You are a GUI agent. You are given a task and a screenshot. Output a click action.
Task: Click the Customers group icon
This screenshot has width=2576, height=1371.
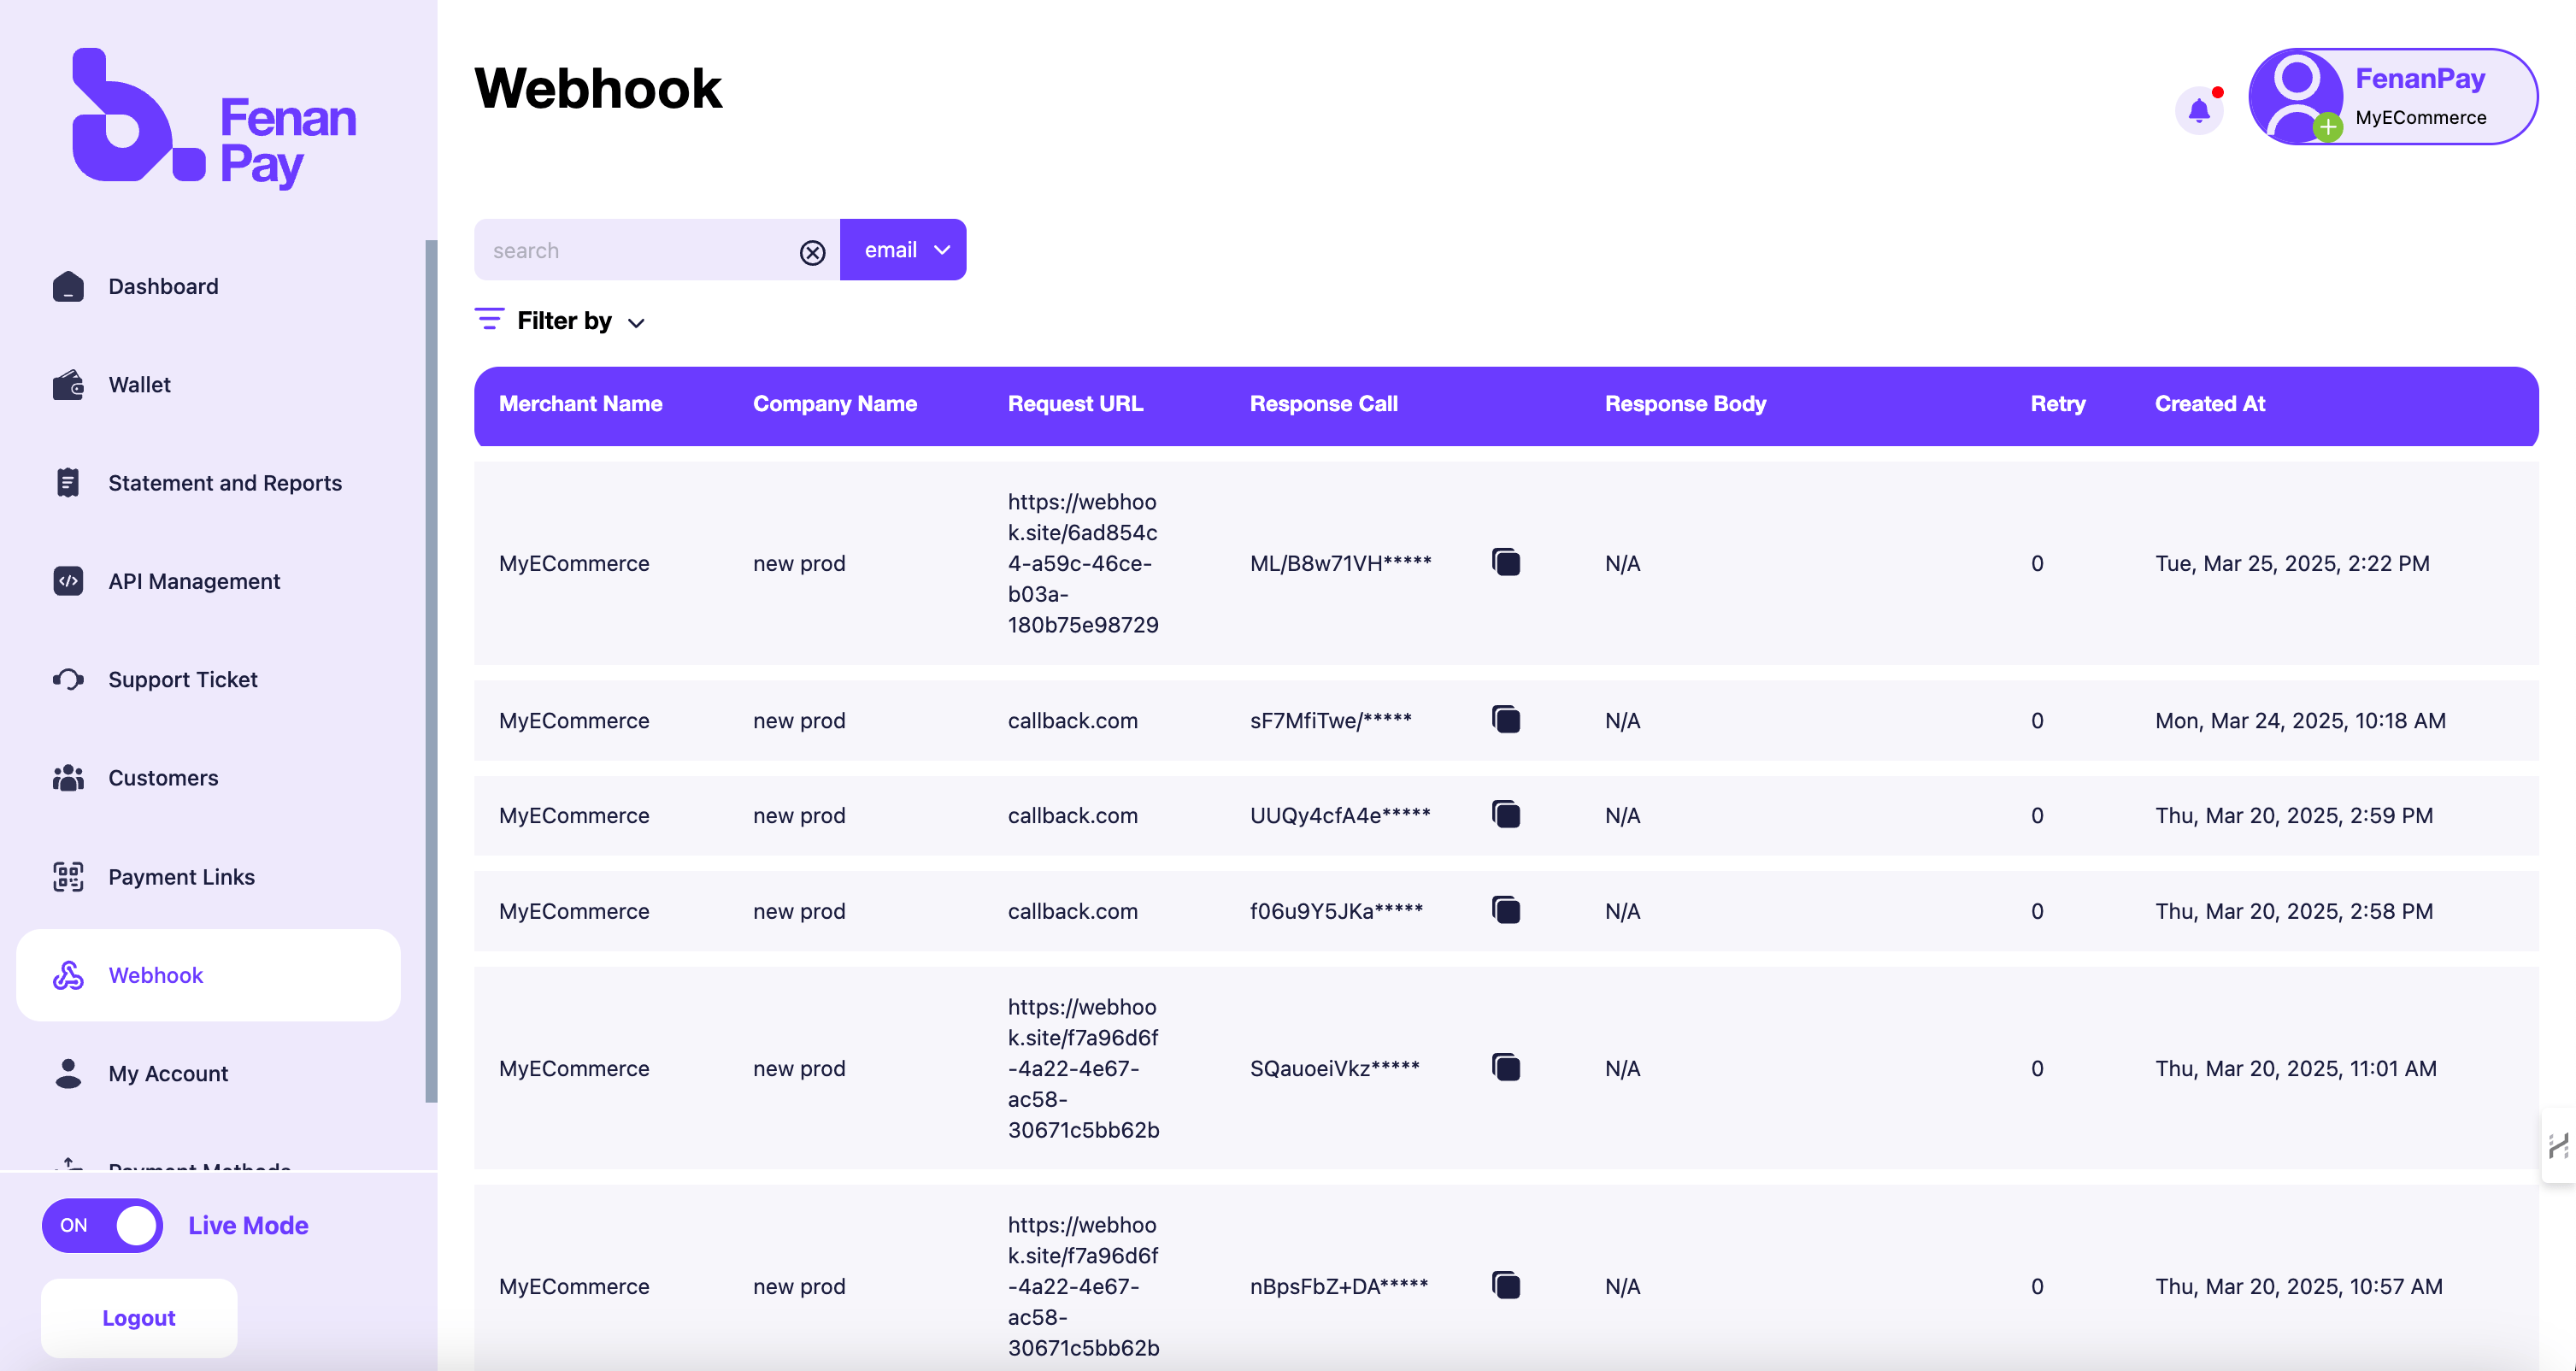68,778
